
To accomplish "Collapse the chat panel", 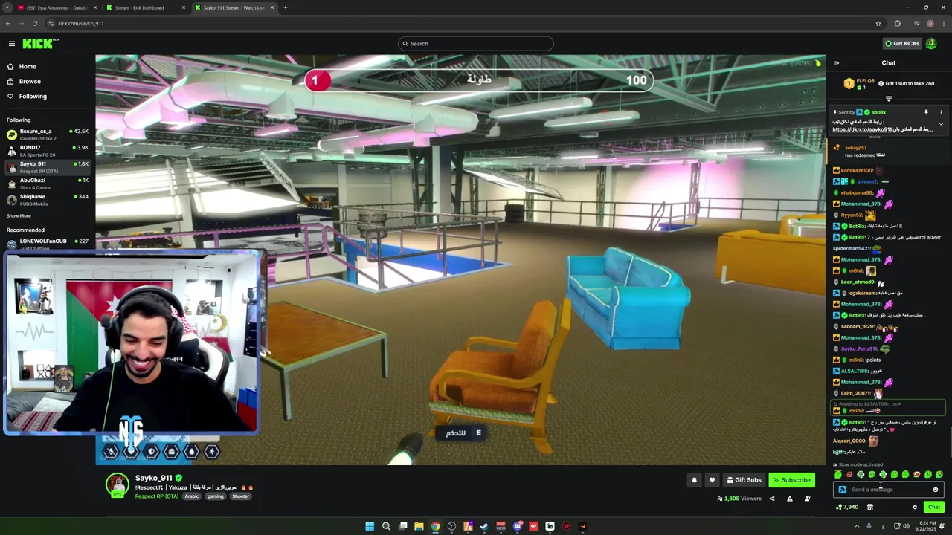I will [x=837, y=63].
